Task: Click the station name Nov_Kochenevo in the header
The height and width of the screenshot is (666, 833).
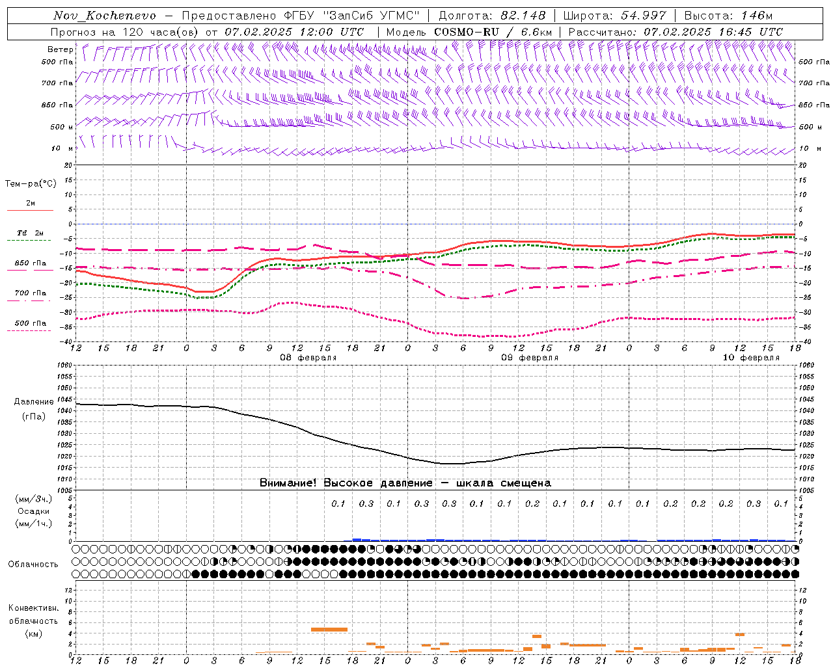Action: (x=105, y=16)
